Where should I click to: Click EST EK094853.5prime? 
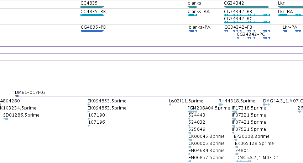point(107,101)
